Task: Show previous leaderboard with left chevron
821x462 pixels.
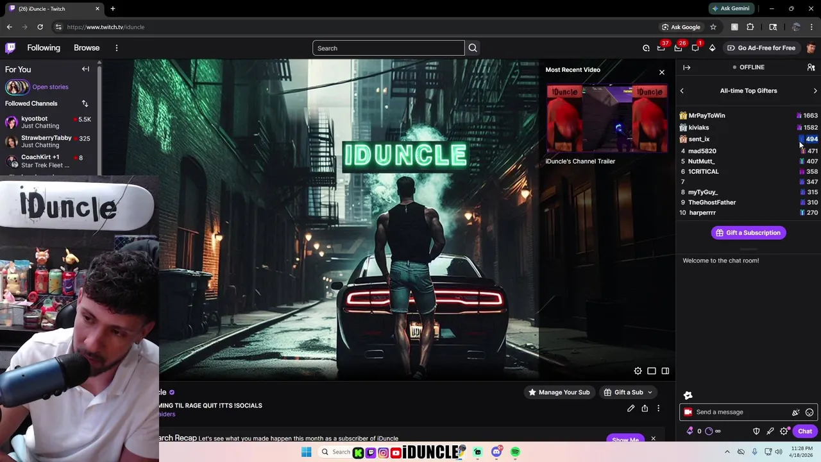Action: [682, 91]
